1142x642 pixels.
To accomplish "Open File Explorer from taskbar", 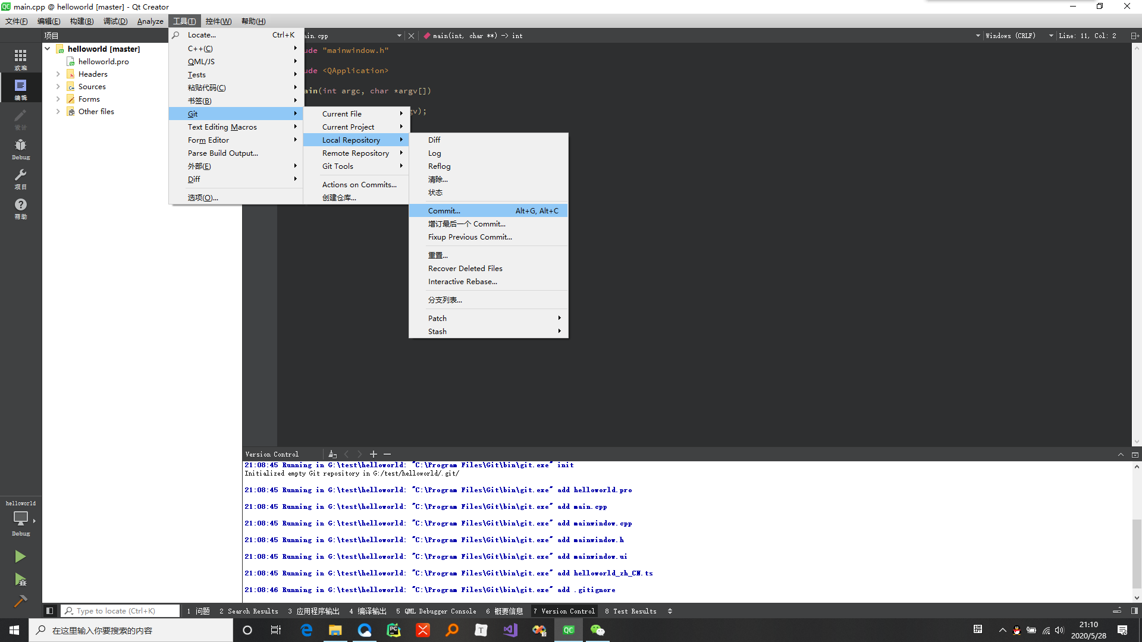I will [x=335, y=630].
